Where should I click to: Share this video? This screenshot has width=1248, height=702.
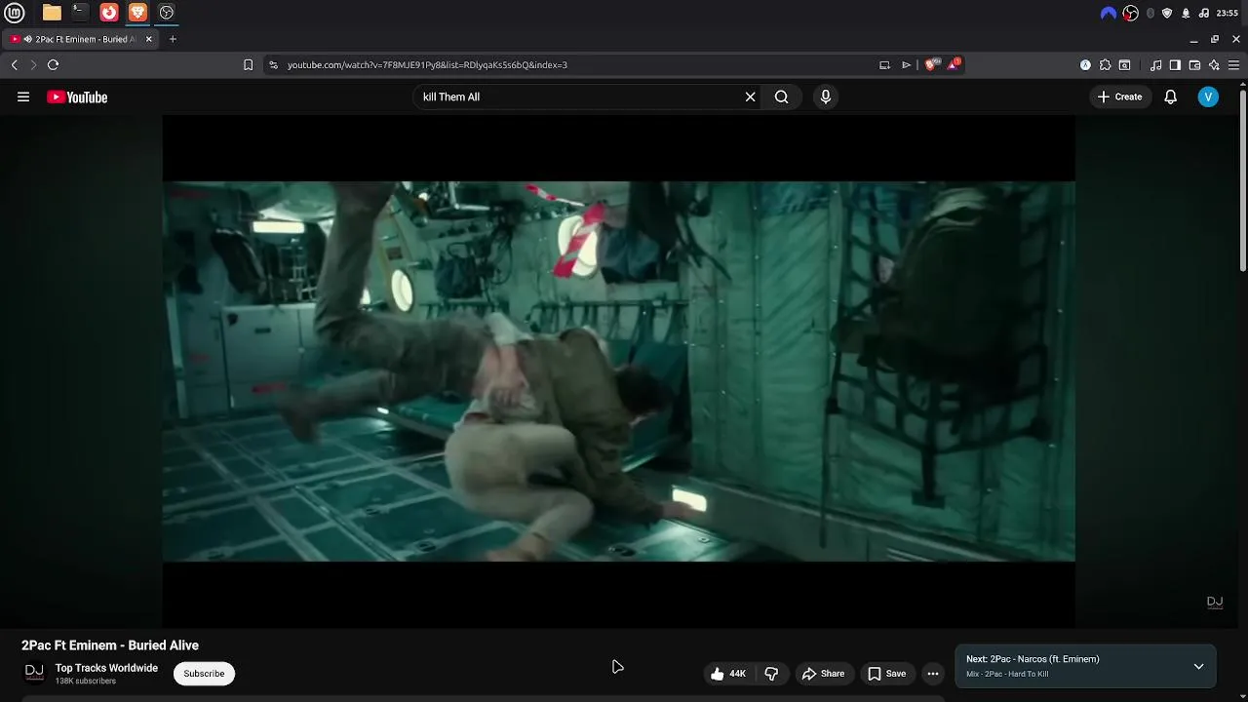[x=823, y=674]
